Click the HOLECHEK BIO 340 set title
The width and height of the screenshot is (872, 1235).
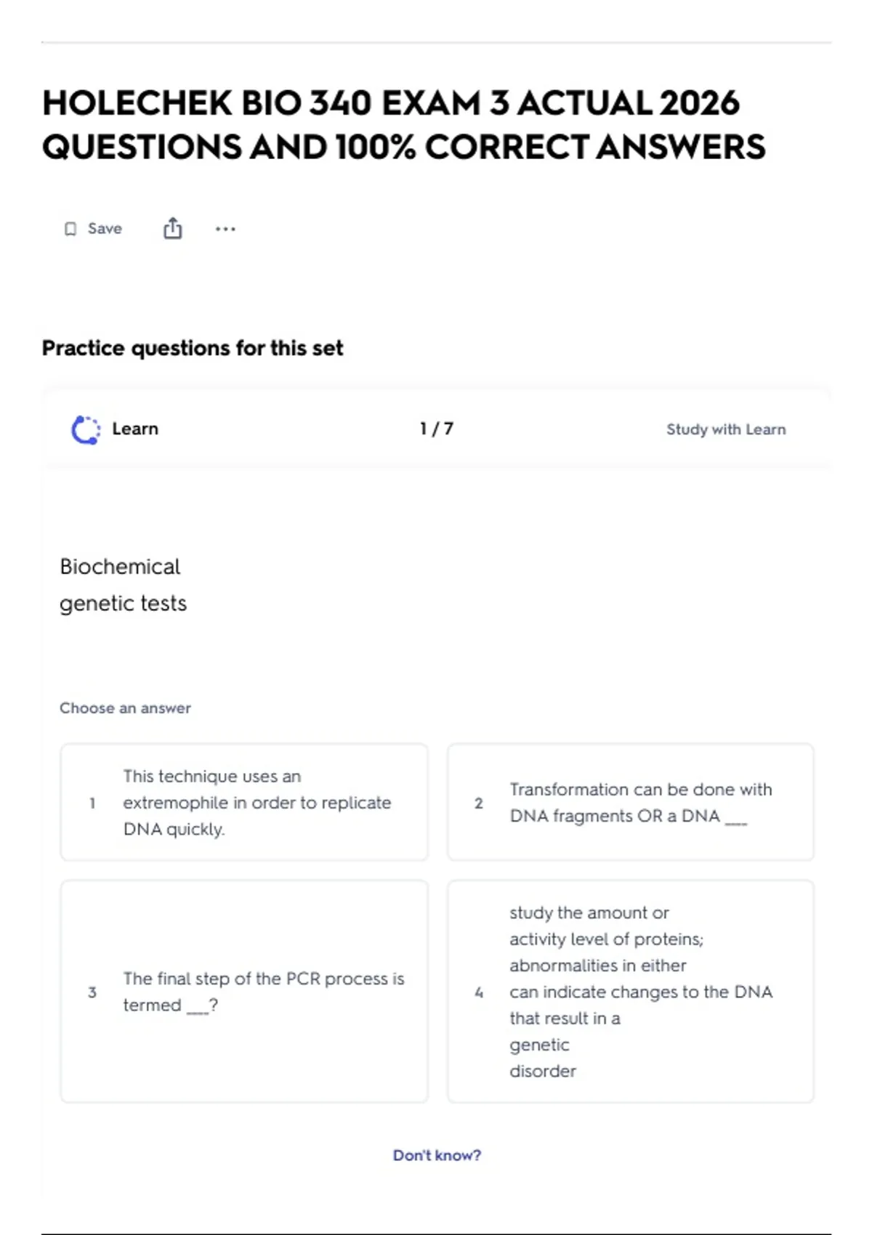[x=404, y=125]
